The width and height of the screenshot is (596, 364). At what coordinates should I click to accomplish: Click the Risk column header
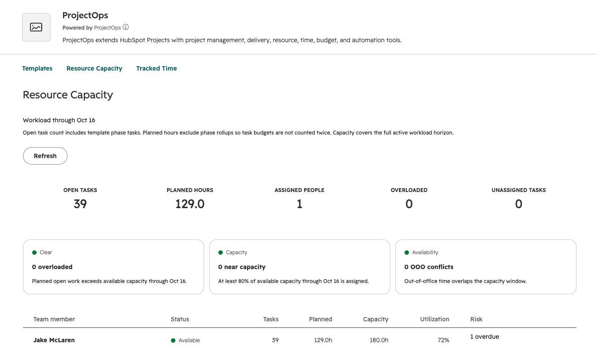pos(476,319)
